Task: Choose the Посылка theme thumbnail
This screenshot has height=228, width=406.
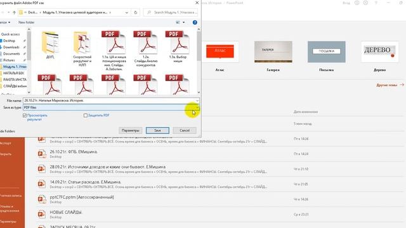Action: click(327, 52)
